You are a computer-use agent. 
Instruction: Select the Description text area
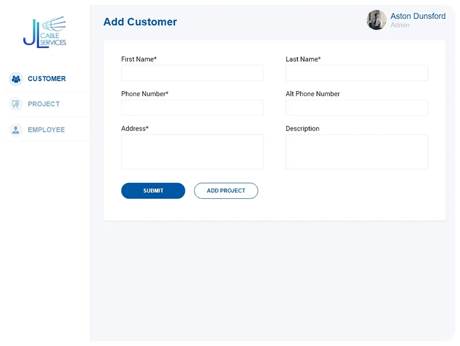coord(357,151)
